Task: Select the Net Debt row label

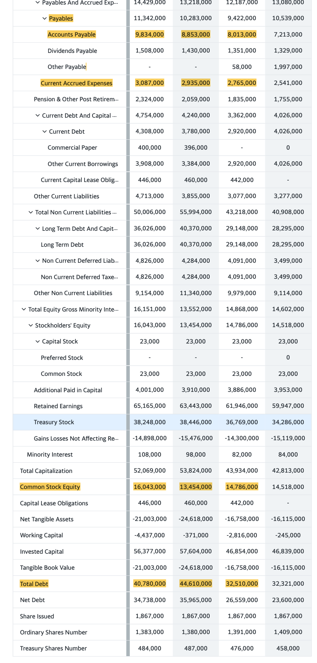Action: pyautogui.click(x=32, y=600)
